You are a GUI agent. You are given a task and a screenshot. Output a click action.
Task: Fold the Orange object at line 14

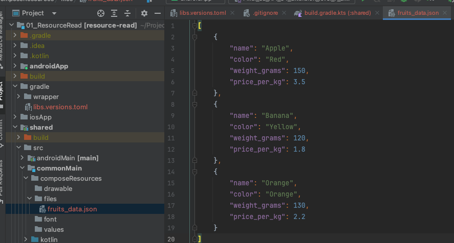pos(194,172)
